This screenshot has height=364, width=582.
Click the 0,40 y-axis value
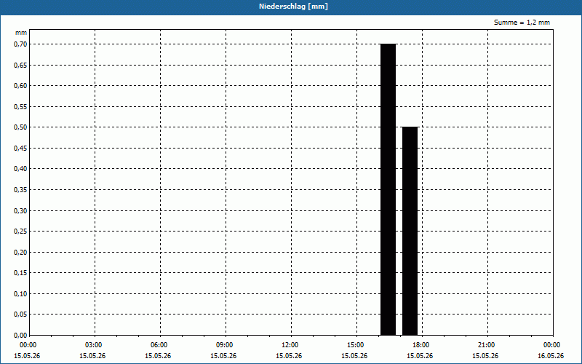point(20,169)
